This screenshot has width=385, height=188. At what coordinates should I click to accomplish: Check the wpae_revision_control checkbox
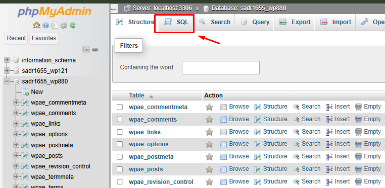pos(120,182)
